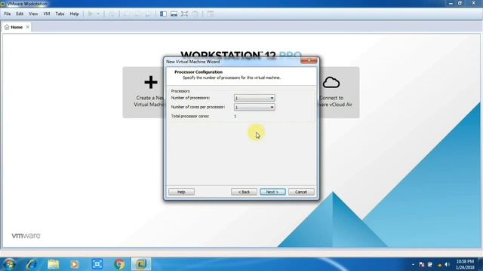Click the Send Ctrl+Alt+Del toolbar icon
The image size is (483, 271).
tap(112, 14)
